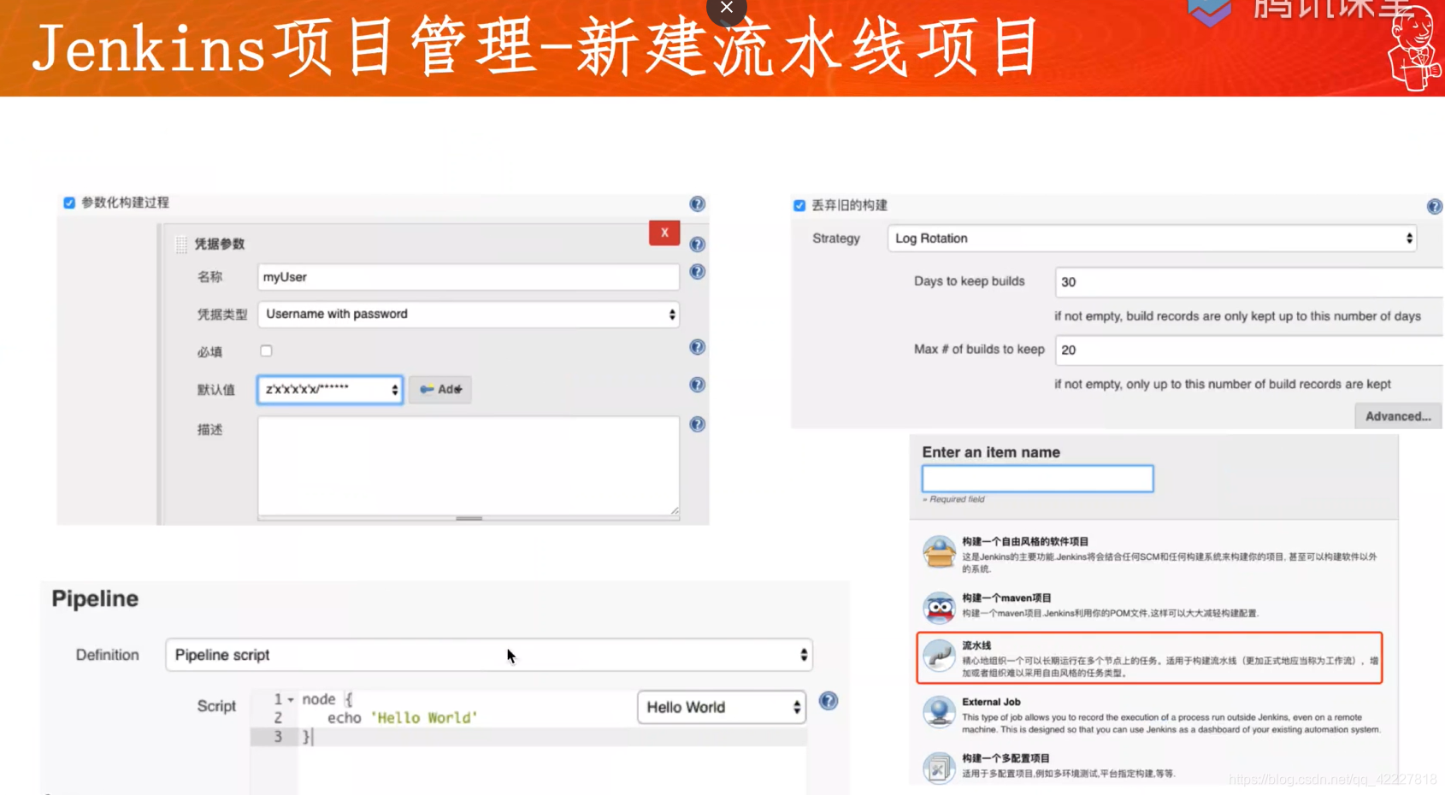Select the freestyle project (自由风格) icon
This screenshot has width=1445, height=795.
pos(939,552)
